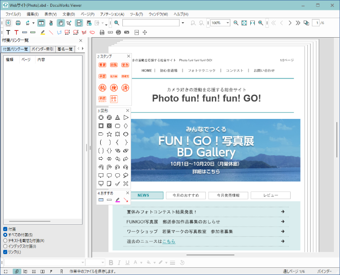The height and width of the screenshot is (275, 340).
Task: Toggle the リンク(L) checkbox
Action: coord(5,252)
